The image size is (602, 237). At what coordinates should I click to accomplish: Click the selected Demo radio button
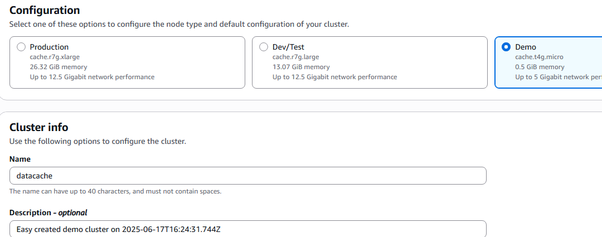click(x=506, y=47)
